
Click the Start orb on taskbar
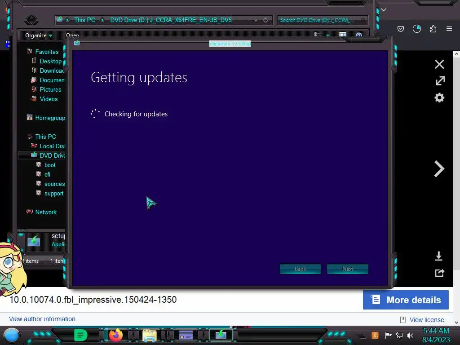pyautogui.click(x=11, y=335)
